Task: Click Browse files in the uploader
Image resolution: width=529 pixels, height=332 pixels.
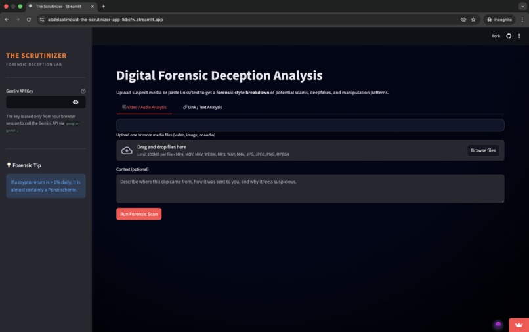Action: 483,150
